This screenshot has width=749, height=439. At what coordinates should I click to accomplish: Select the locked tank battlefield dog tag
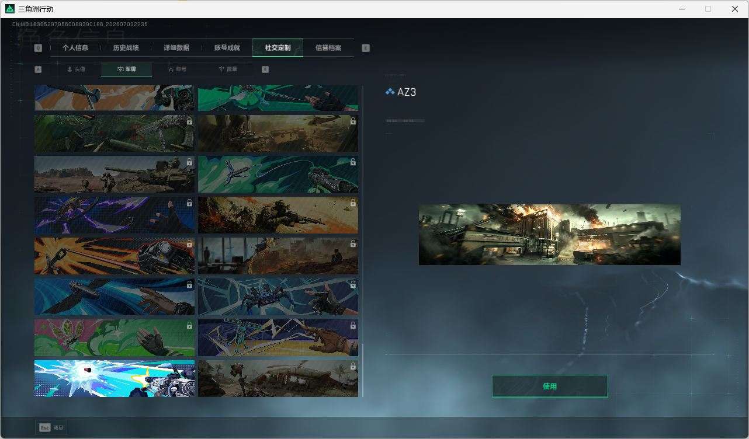click(115, 174)
